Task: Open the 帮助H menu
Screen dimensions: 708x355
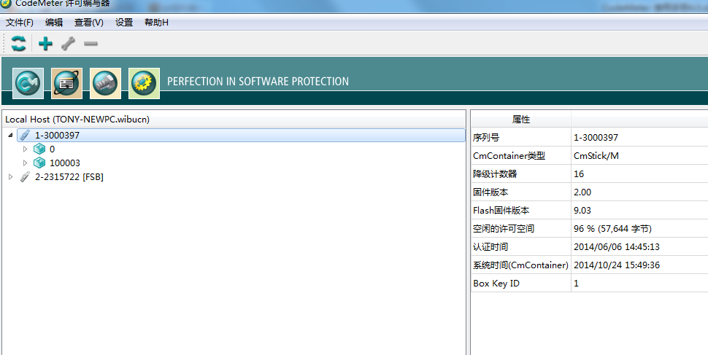Action: coord(156,23)
